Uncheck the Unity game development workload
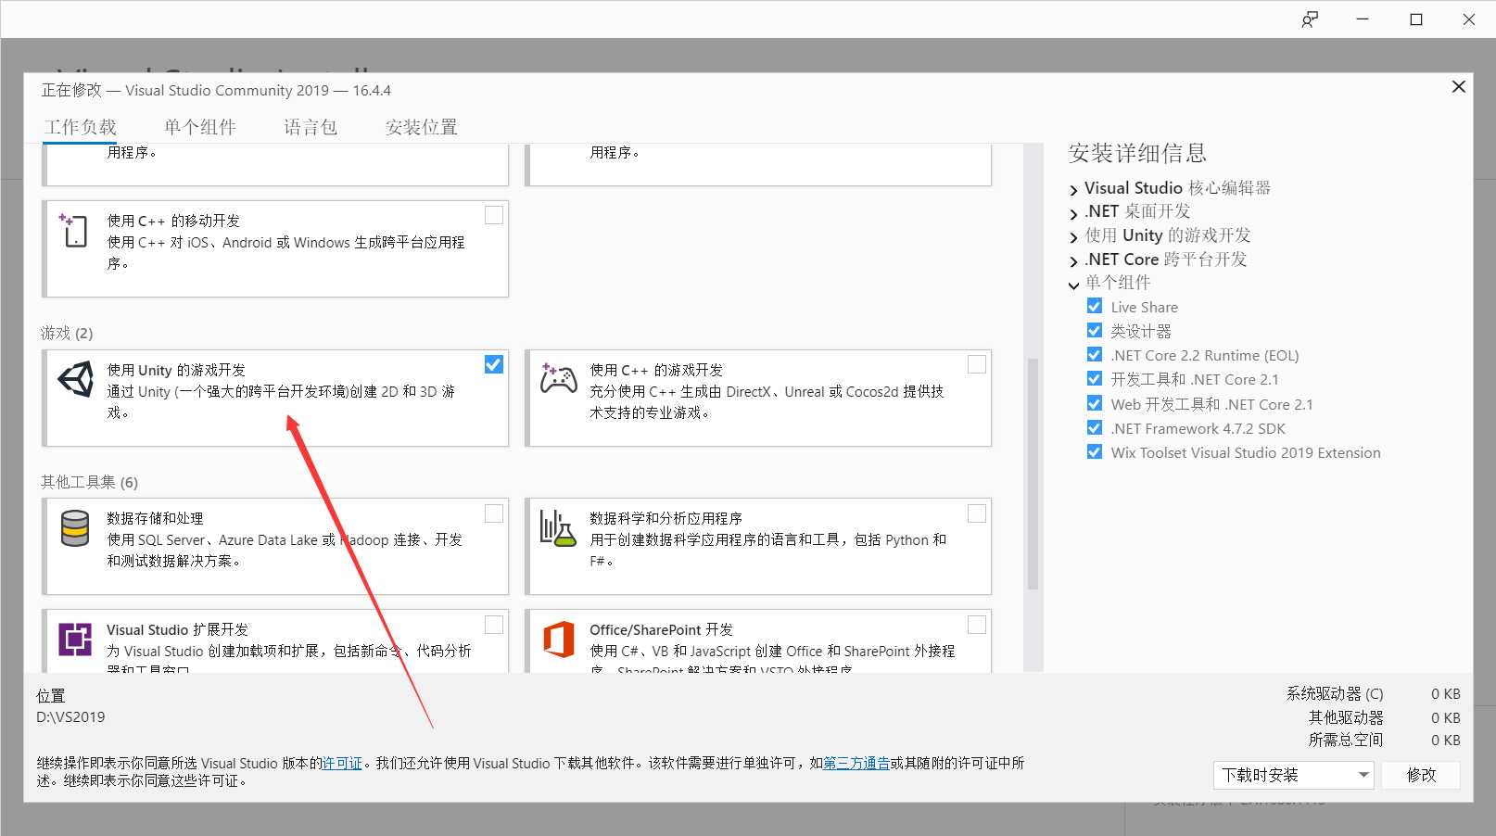 [494, 364]
